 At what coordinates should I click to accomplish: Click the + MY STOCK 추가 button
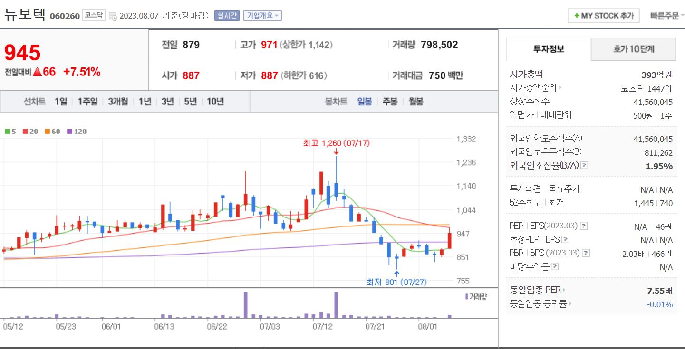[604, 16]
